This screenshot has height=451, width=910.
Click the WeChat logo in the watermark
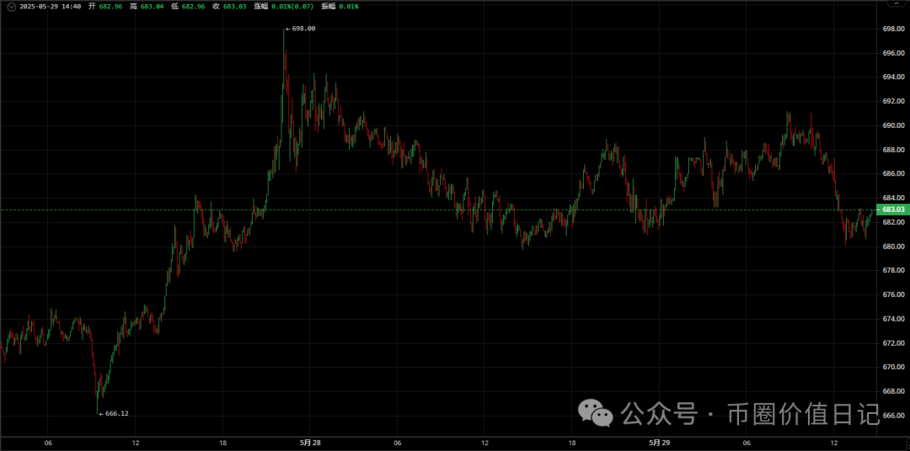(x=595, y=412)
